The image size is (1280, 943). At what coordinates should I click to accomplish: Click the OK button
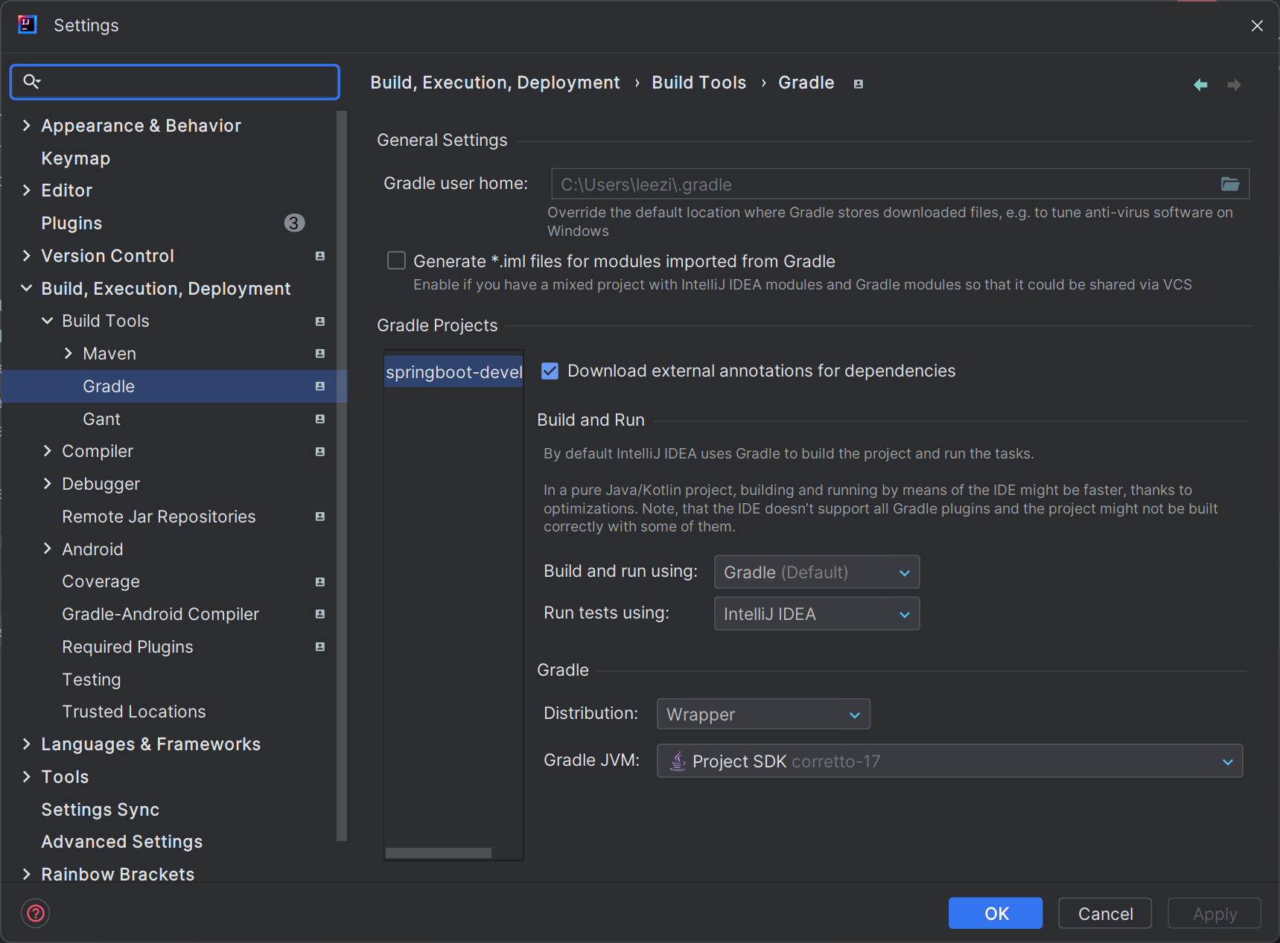point(996,913)
